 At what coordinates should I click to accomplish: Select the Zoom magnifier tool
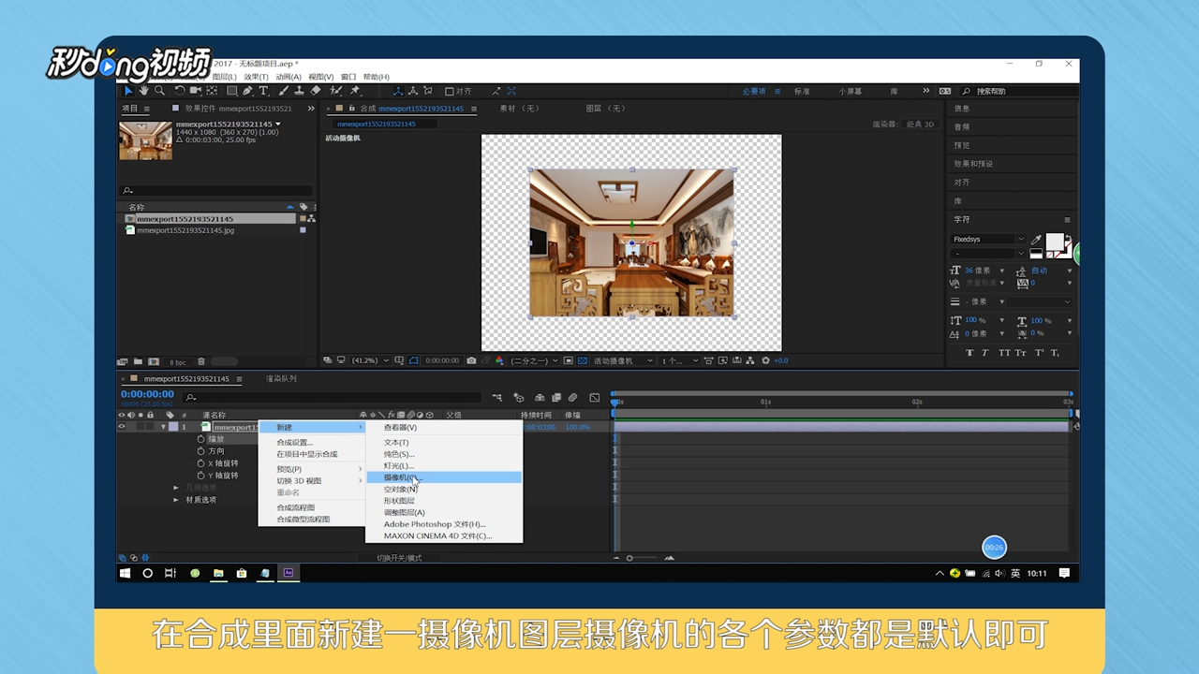(x=160, y=91)
